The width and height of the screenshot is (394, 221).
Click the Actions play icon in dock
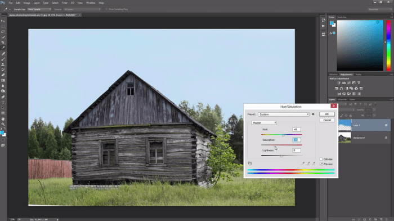coord(324,26)
